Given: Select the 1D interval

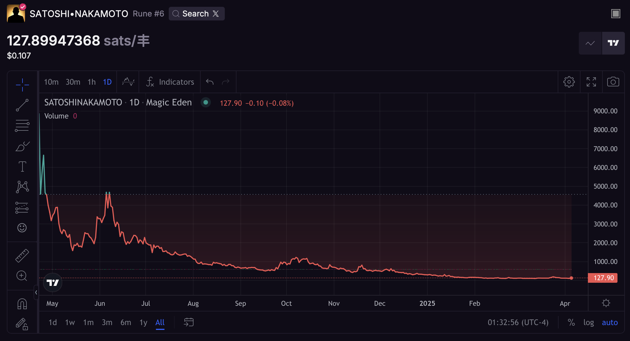Looking at the screenshot, I should click(x=107, y=82).
